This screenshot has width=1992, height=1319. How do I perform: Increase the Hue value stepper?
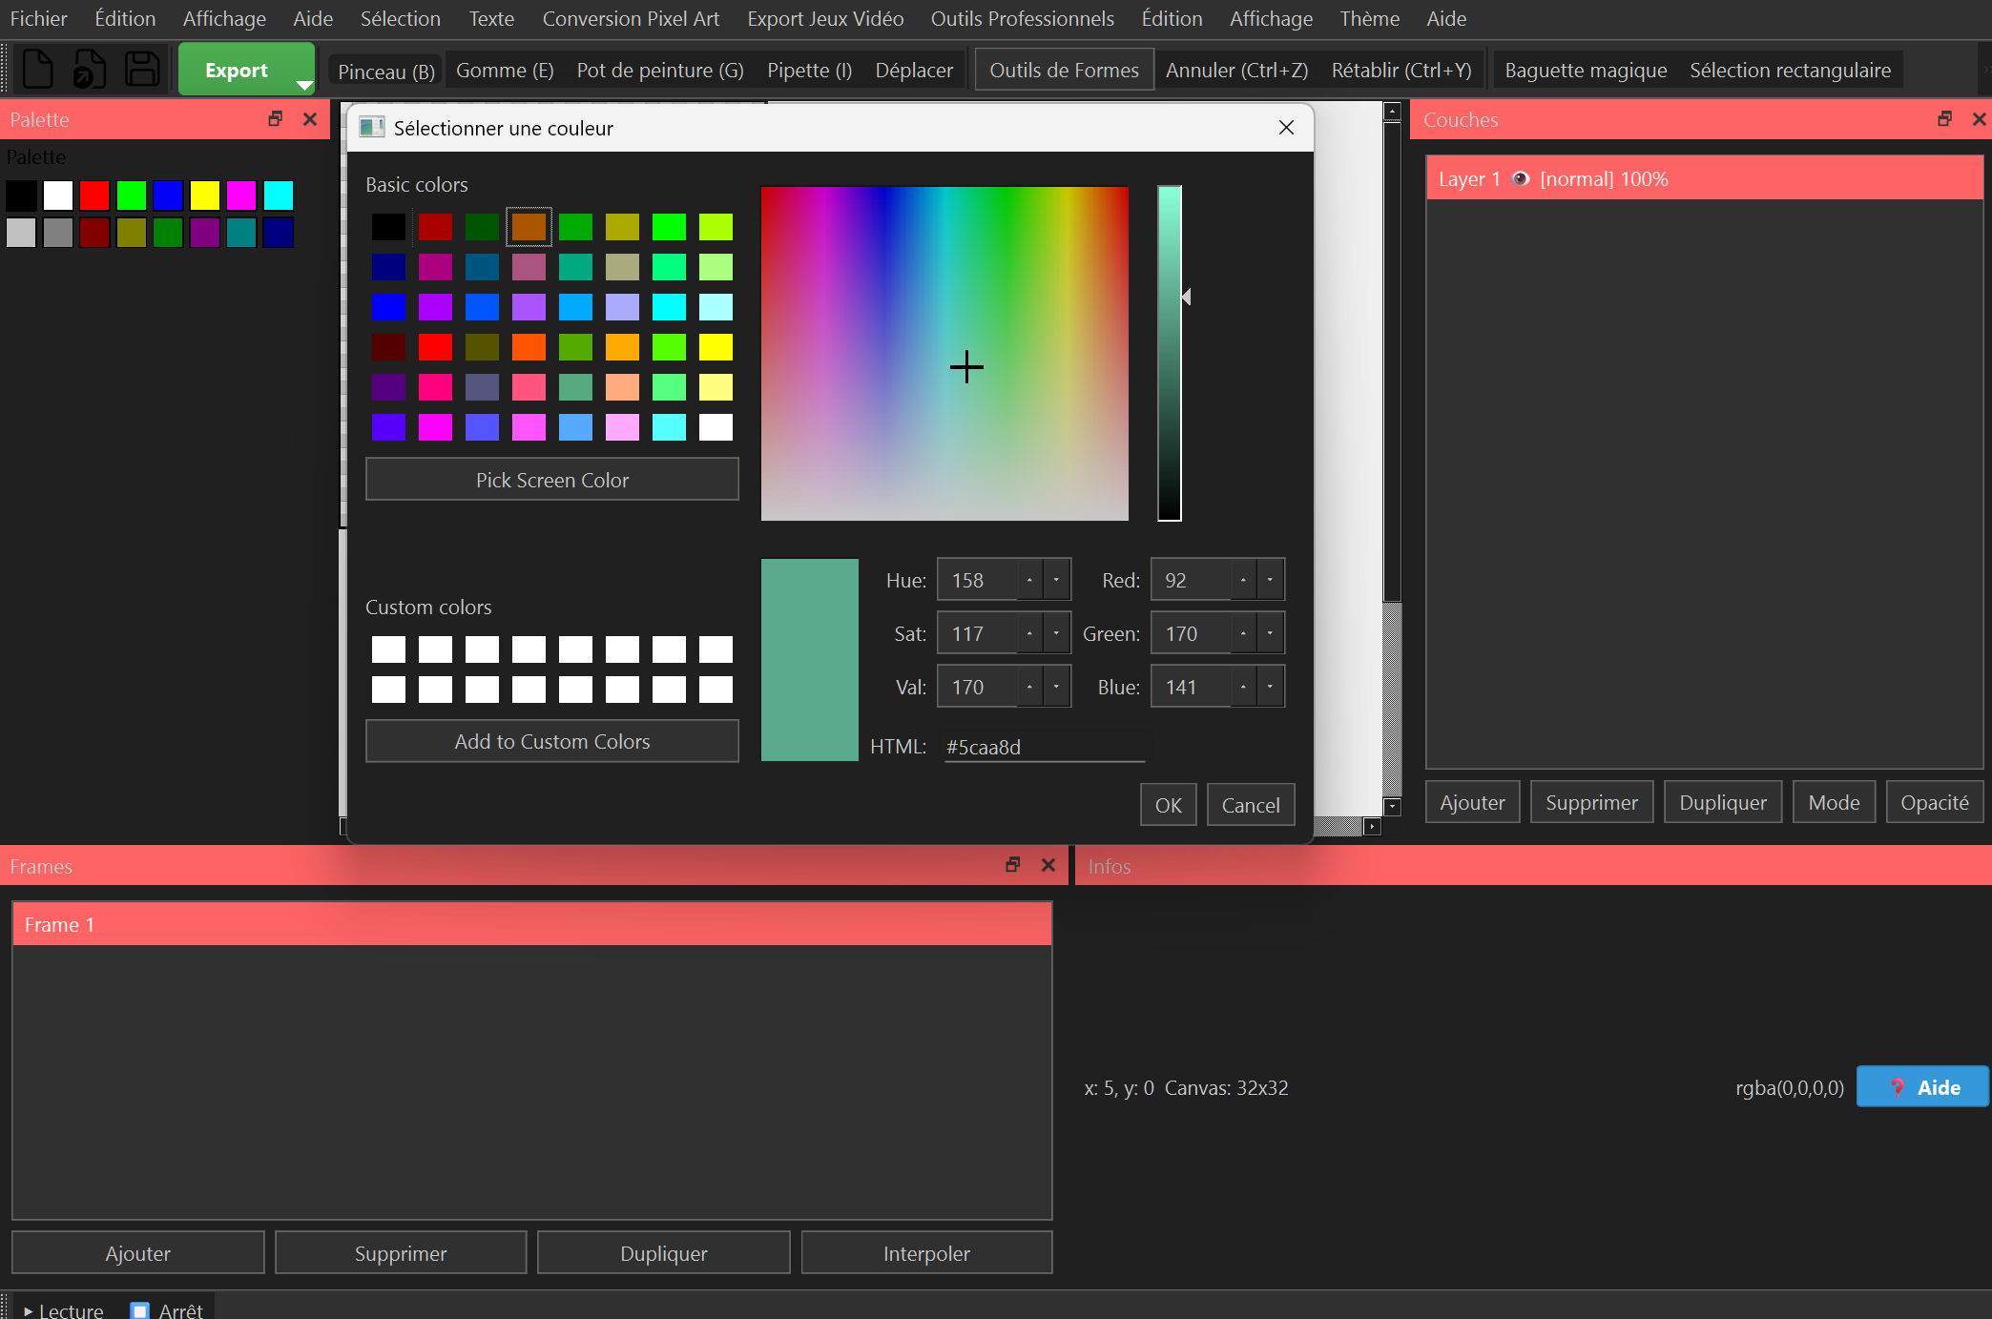coord(1029,580)
